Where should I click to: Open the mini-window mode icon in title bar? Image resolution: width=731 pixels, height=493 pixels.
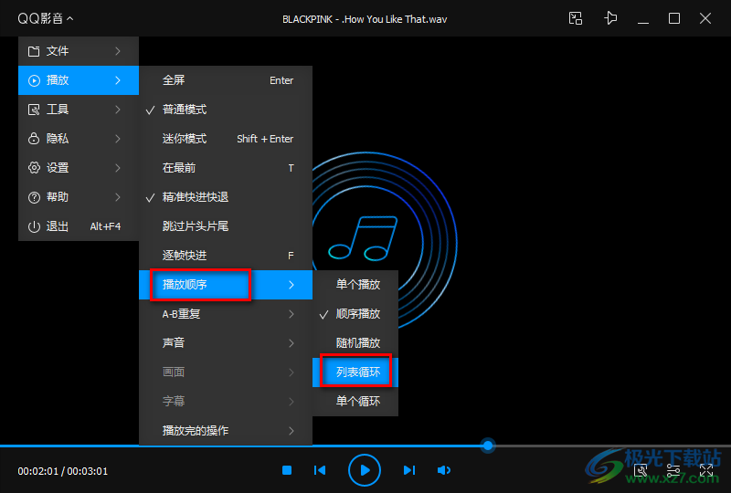click(x=576, y=18)
